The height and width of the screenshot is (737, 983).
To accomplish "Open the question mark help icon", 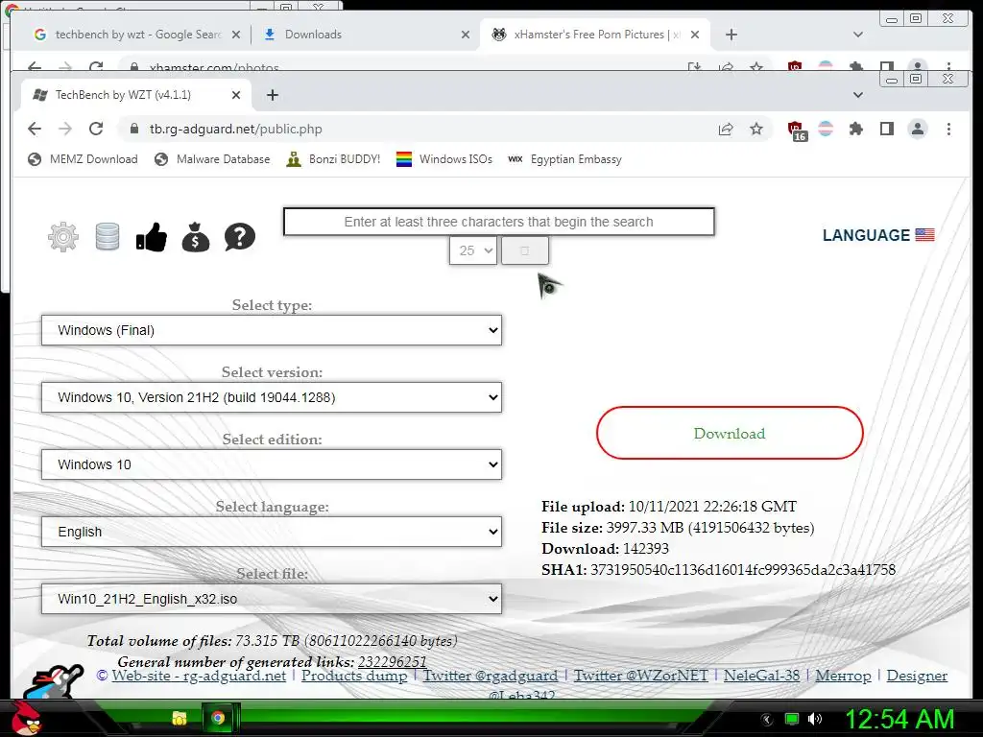I will (x=239, y=237).
